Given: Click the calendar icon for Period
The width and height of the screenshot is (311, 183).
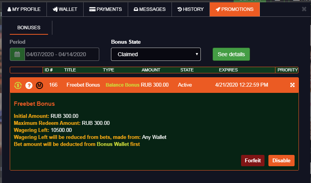Looking at the screenshot, I should [x=17, y=54].
